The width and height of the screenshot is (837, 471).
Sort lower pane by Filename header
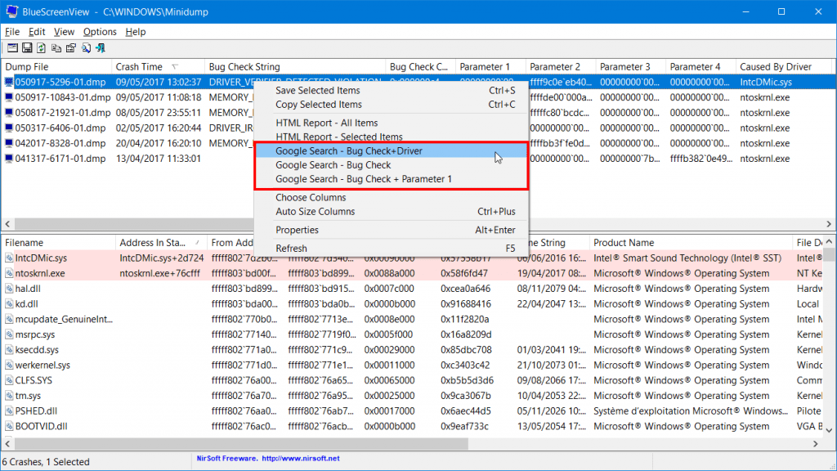58,242
